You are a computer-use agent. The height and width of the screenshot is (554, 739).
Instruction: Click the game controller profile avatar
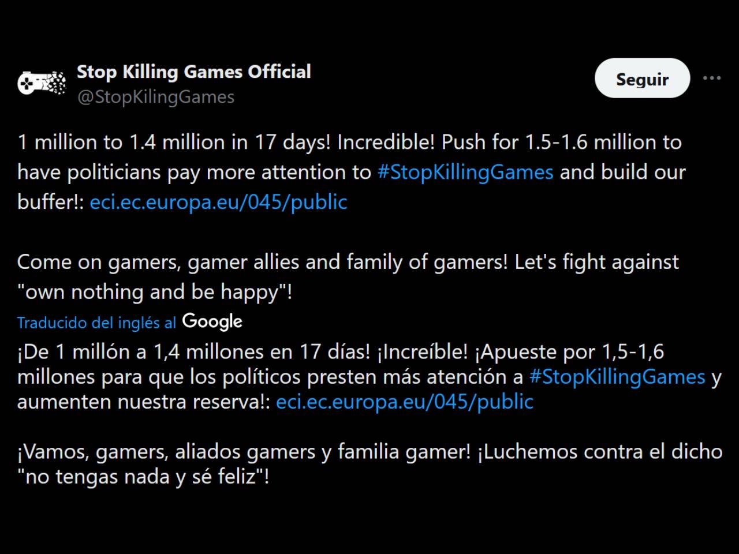pos(42,83)
